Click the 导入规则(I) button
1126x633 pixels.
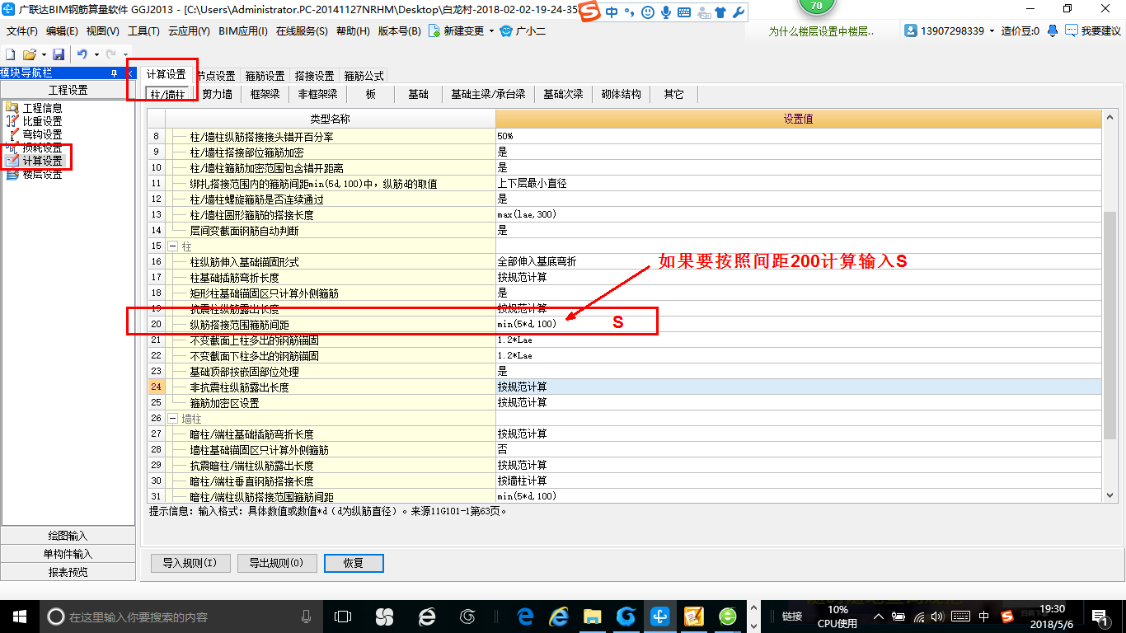(190, 563)
